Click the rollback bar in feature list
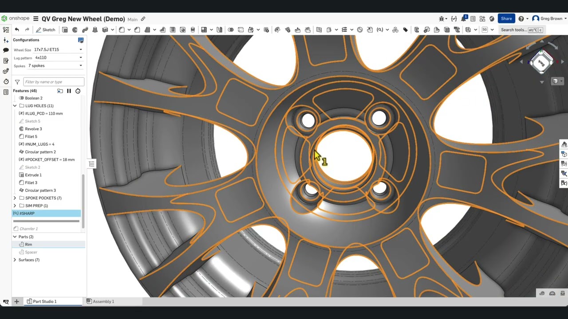Screen dimensions: 568x319 click(x=47, y=221)
